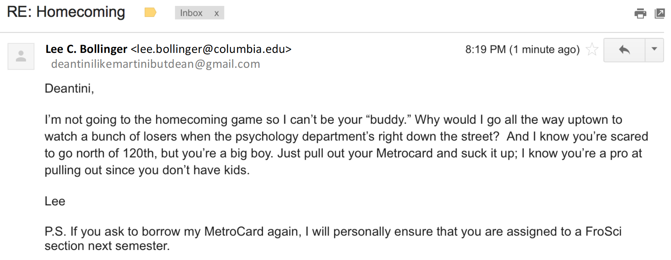
Task: Click the print icon for this email
Action: [x=640, y=13]
